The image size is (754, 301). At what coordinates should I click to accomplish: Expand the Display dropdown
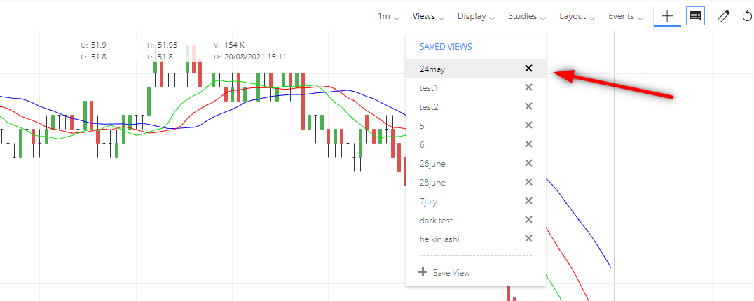(476, 16)
